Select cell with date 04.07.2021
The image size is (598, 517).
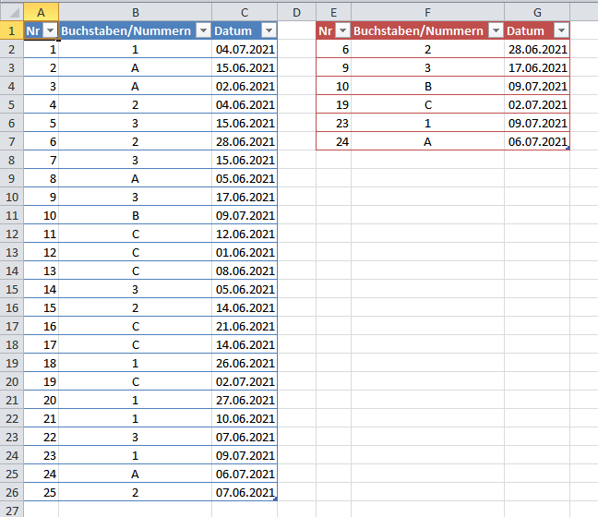[245, 49]
